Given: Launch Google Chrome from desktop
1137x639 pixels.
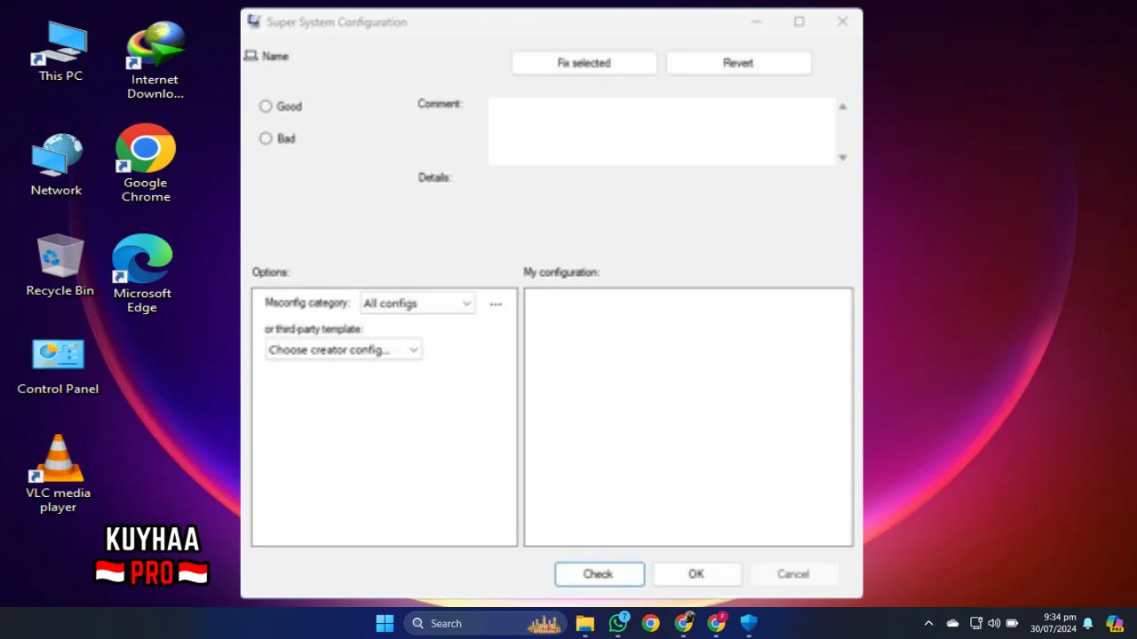Looking at the screenshot, I should (146, 163).
